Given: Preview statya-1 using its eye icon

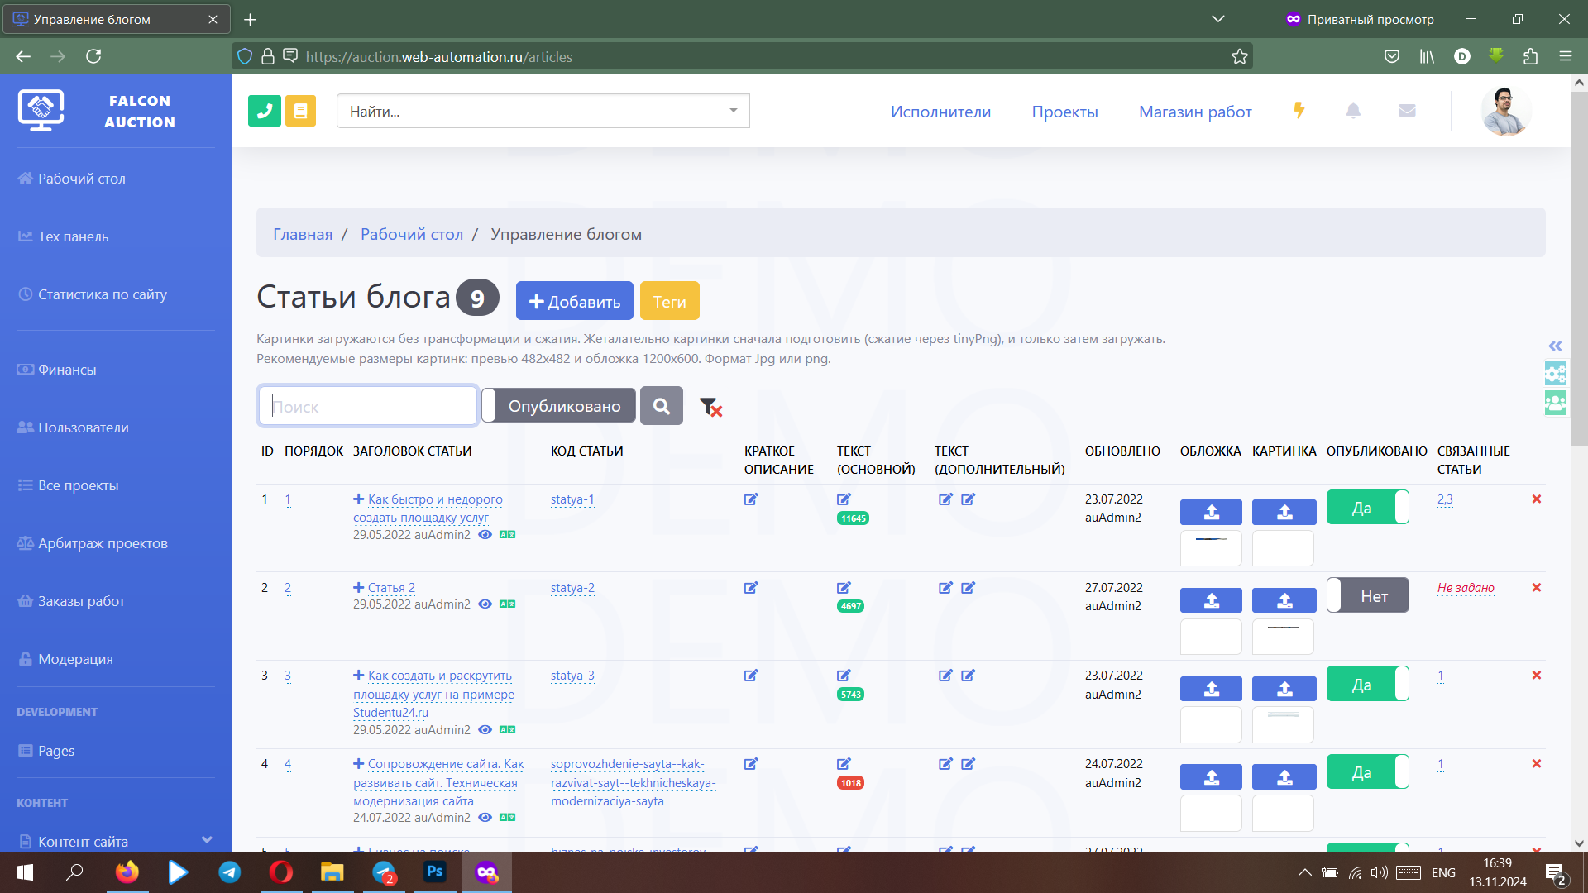Looking at the screenshot, I should 485,535.
